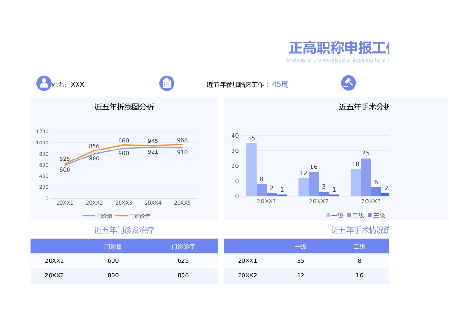The image size is (449, 317).
Task: Select the 20XX5 axis label in line chart
Action: pos(182,203)
